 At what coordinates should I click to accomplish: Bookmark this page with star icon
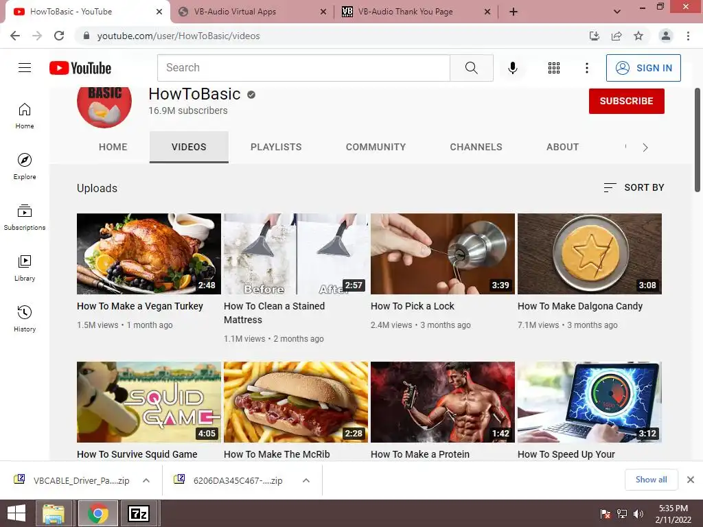(x=638, y=36)
